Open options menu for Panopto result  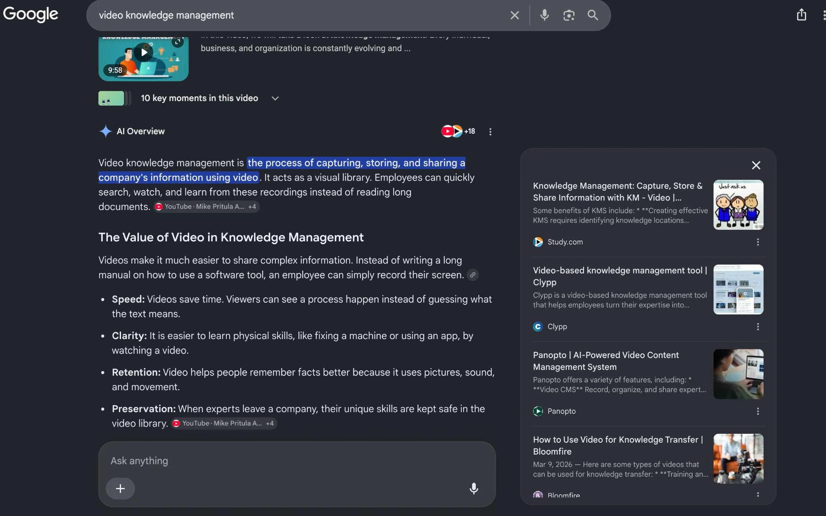[x=758, y=411]
